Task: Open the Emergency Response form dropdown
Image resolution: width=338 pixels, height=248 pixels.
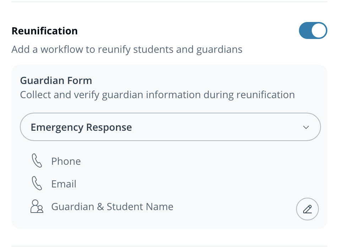Action: [170, 127]
